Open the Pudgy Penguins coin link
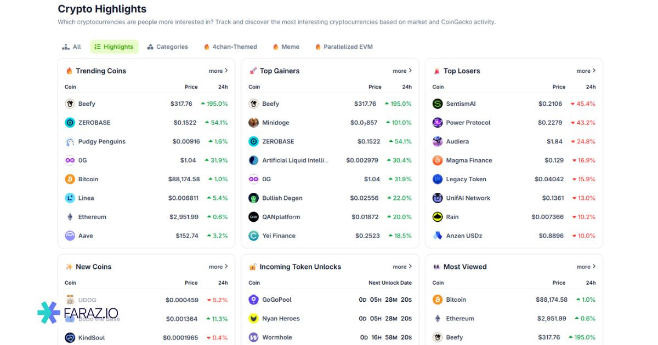The image size is (658, 345). pos(101,142)
